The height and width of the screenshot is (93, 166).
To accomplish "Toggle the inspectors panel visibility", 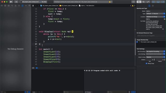I will pyautogui.click(x=163, y=2).
